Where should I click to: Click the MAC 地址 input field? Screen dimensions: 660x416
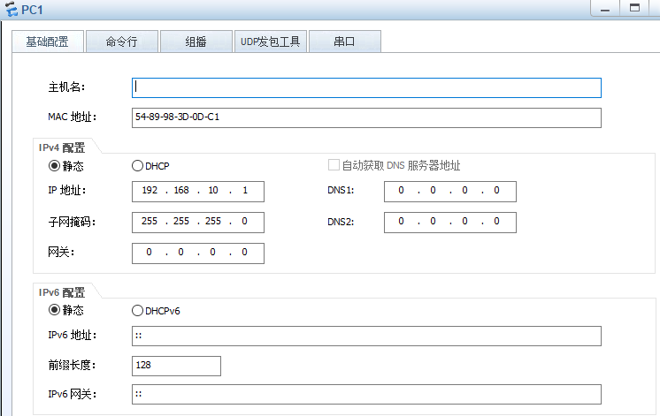click(x=366, y=117)
